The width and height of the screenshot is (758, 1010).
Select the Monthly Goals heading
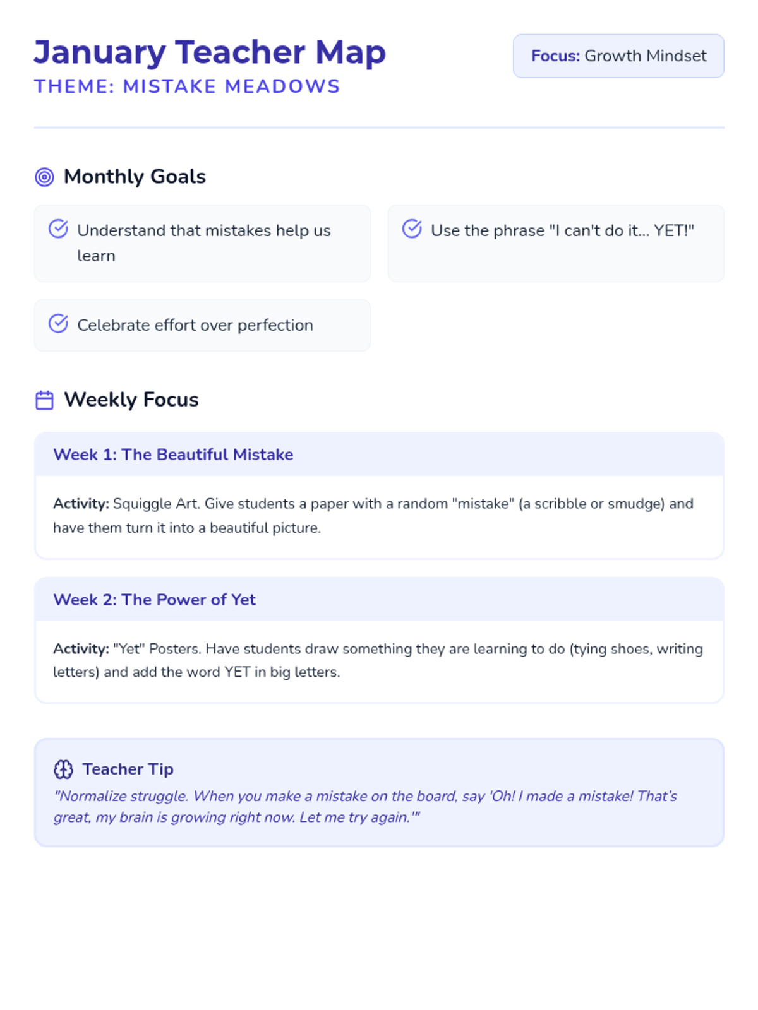click(135, 177)
